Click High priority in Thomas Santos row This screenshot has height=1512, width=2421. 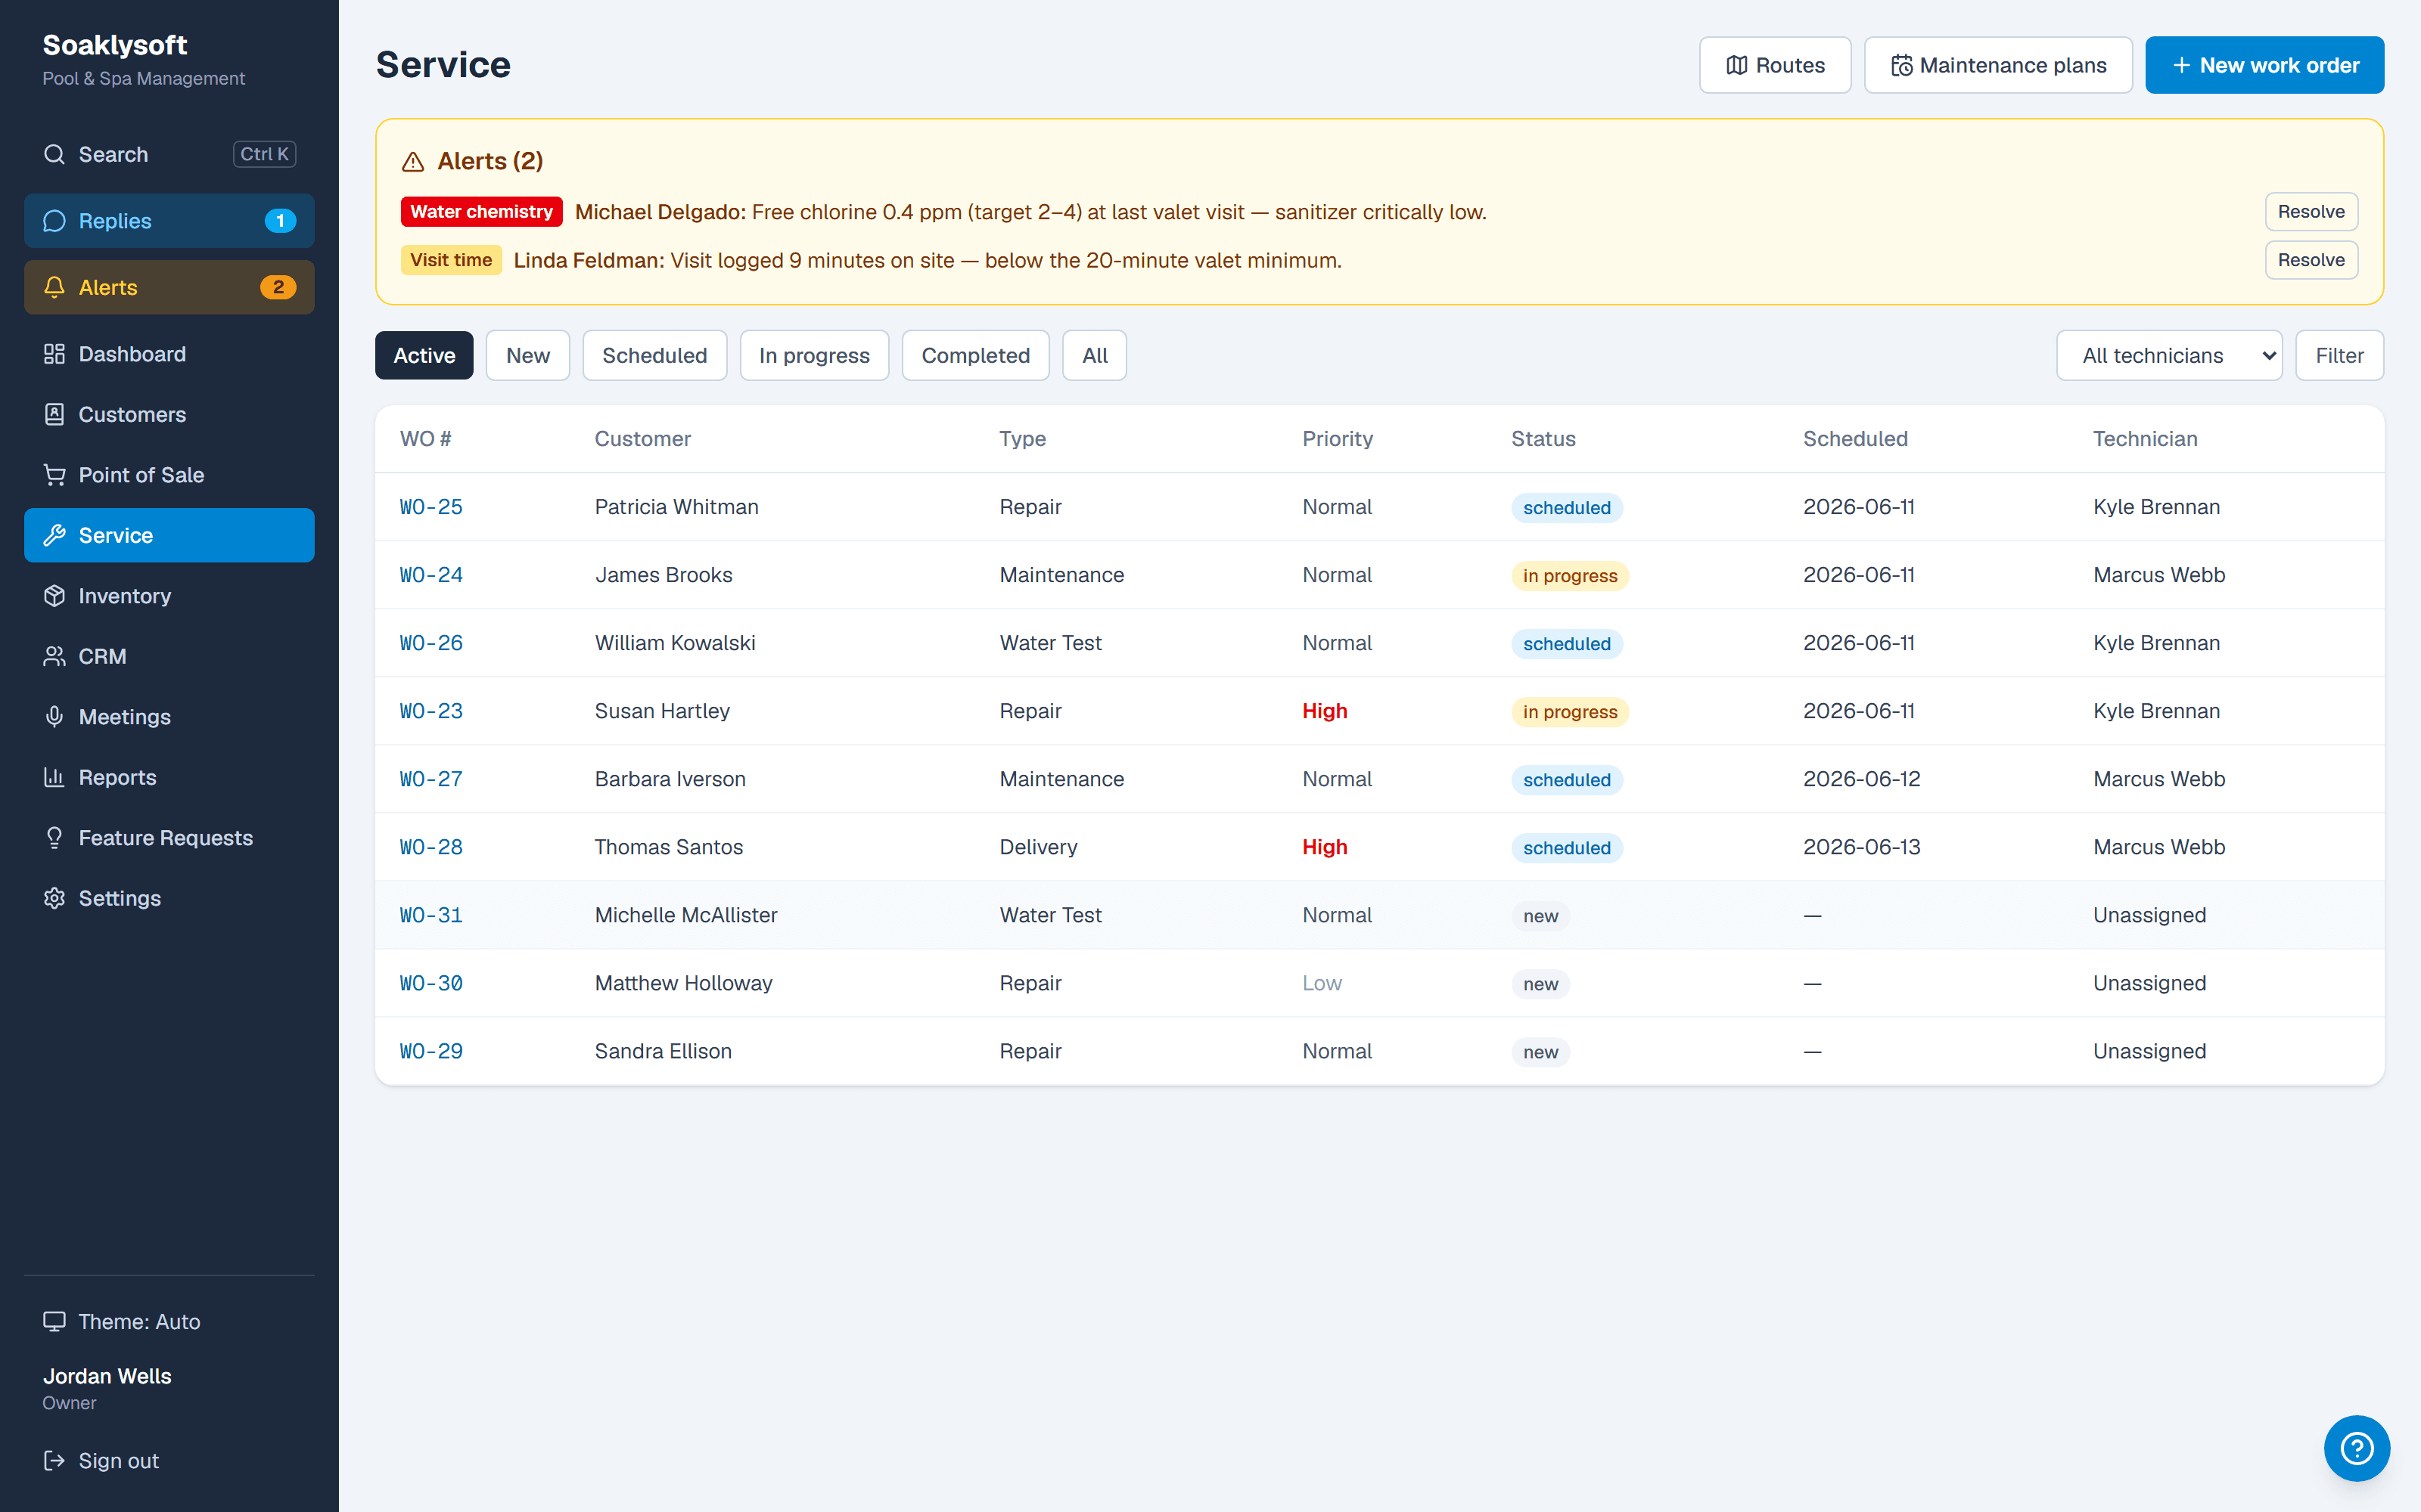pyautogui.click(x=1325, y=847)
